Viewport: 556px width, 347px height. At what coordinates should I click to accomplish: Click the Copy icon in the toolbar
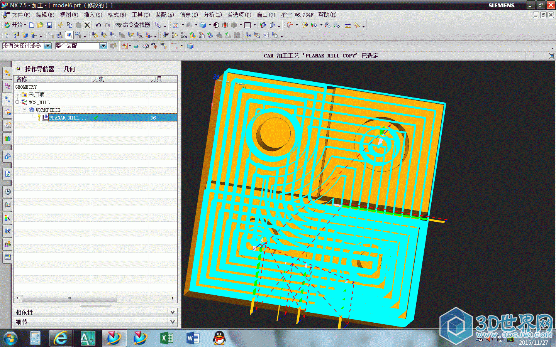coord(69,25)
